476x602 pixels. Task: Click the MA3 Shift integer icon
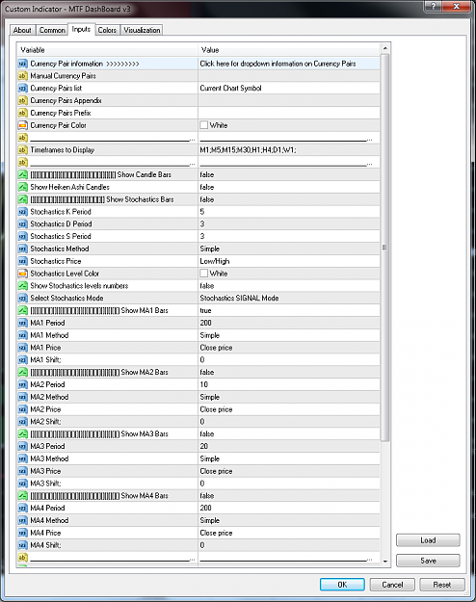coord(23,484)
